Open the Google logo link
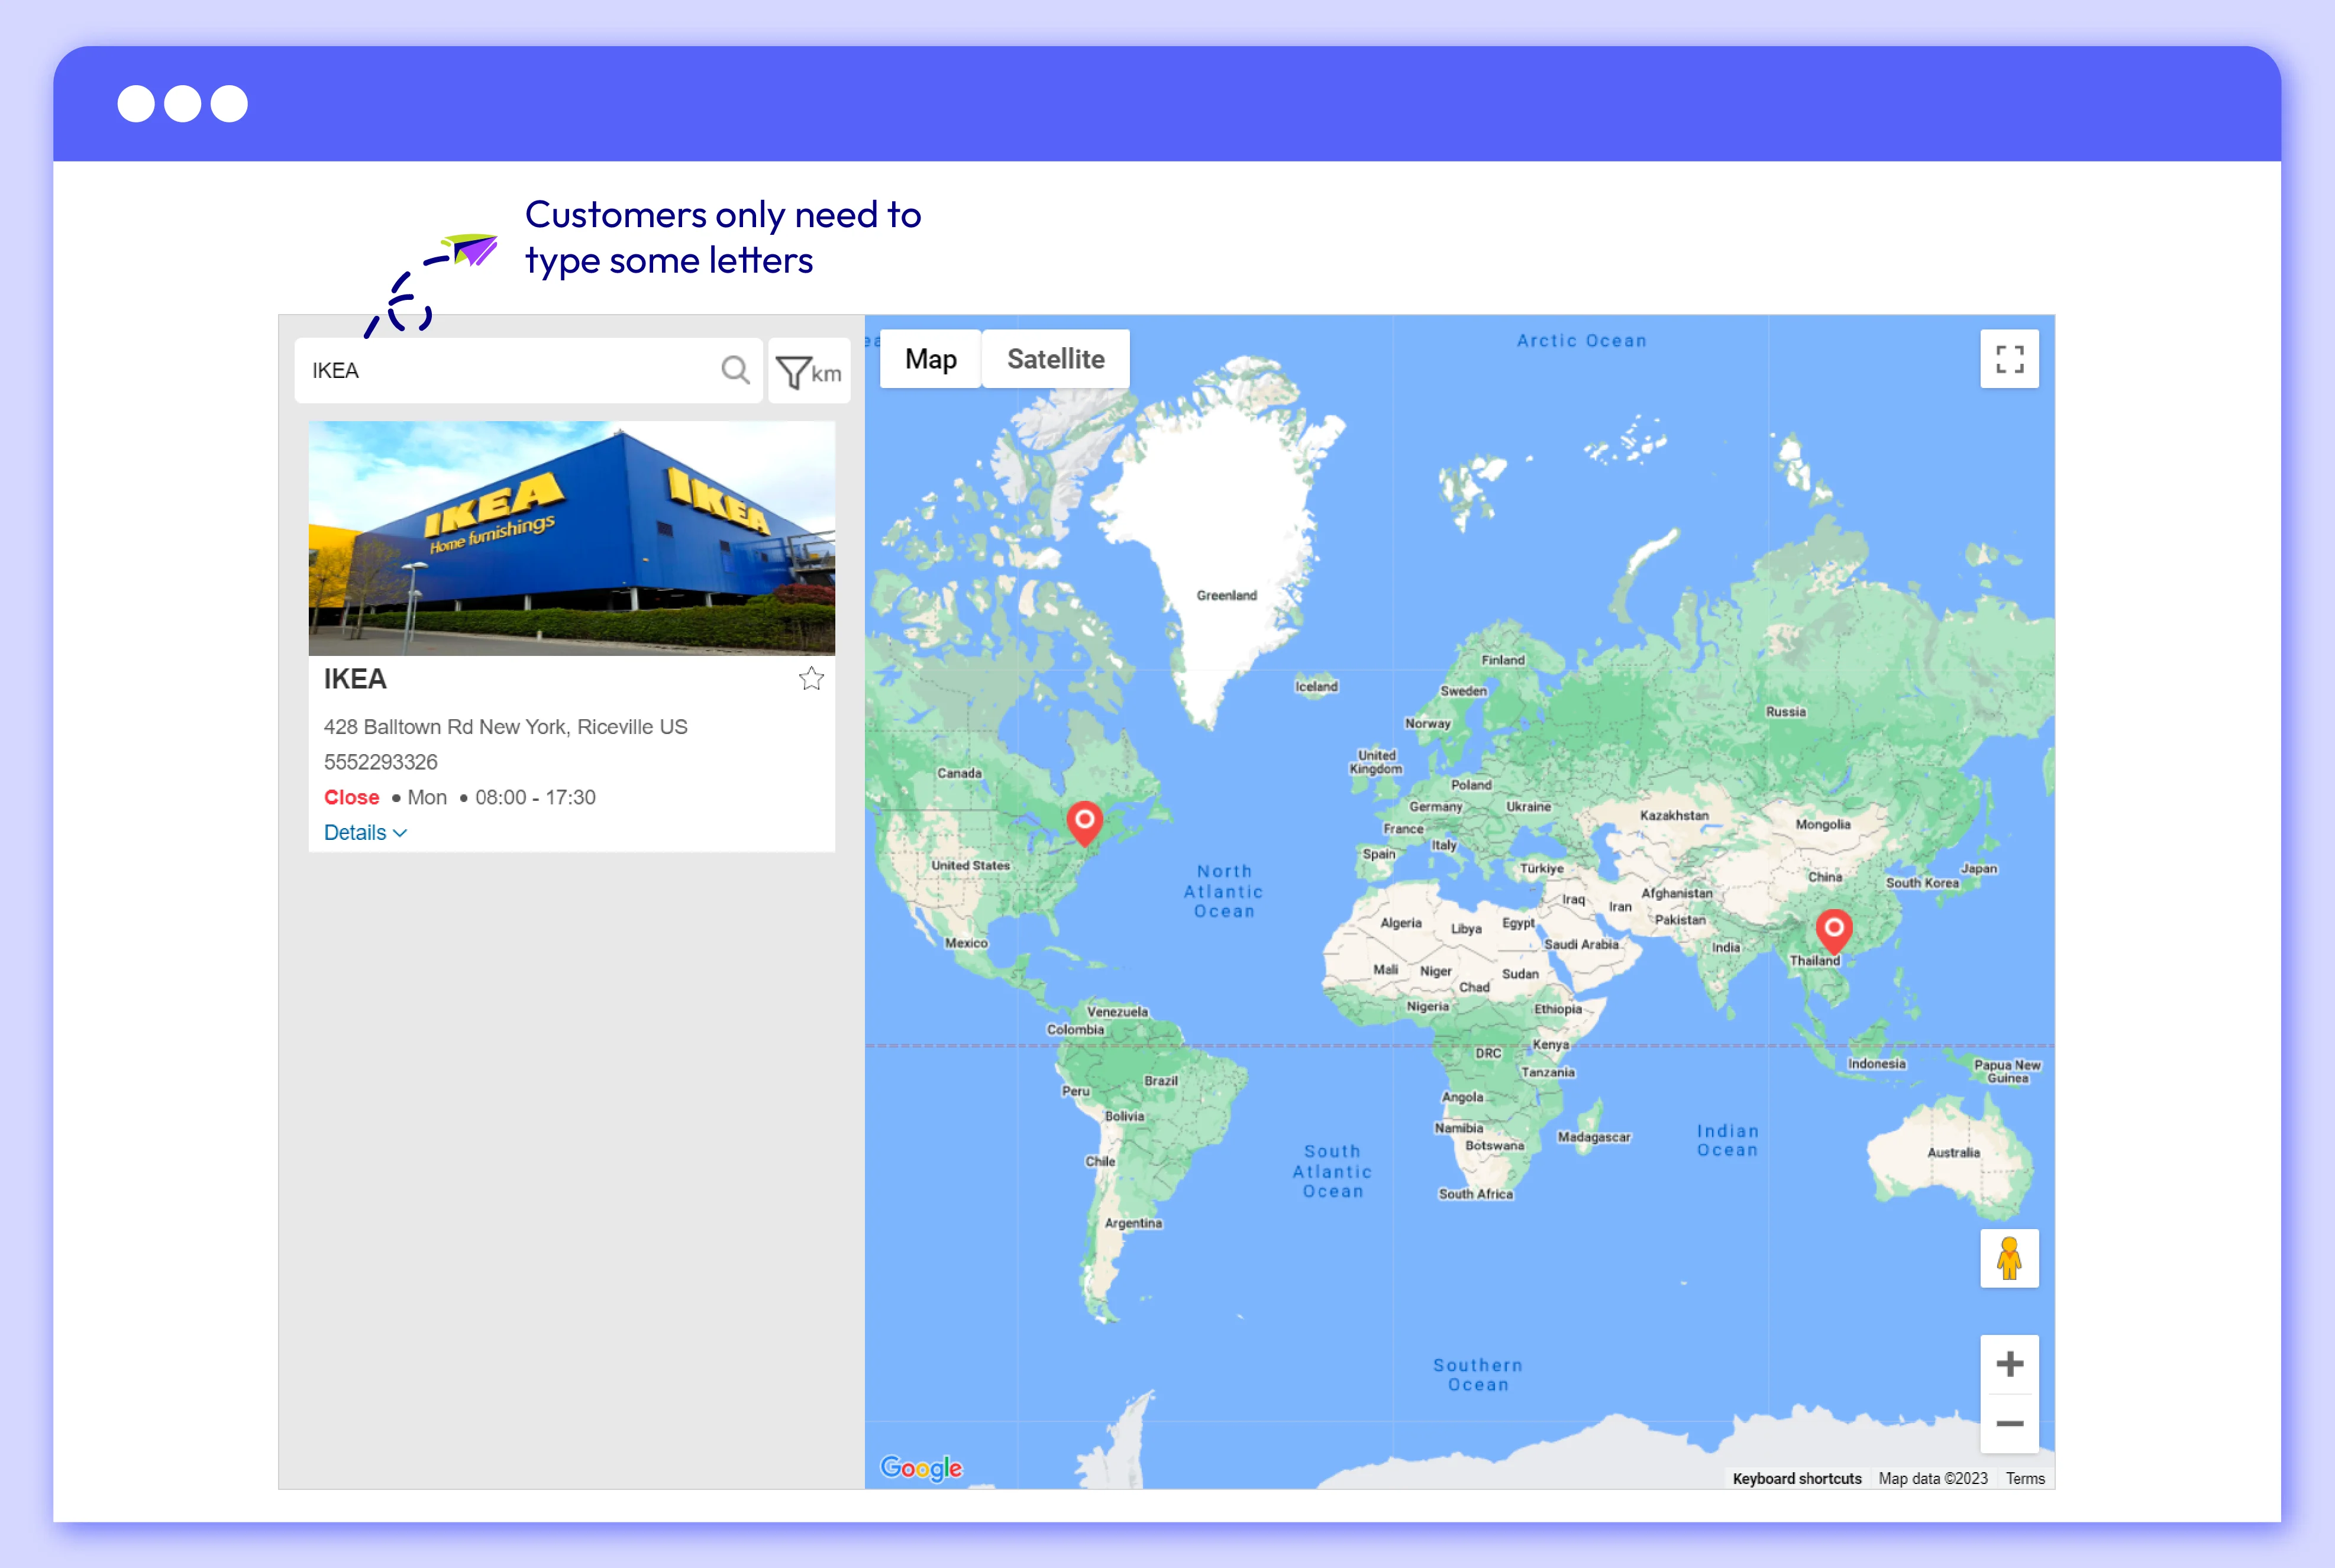2335x1568 pixels. (921, 1467)
